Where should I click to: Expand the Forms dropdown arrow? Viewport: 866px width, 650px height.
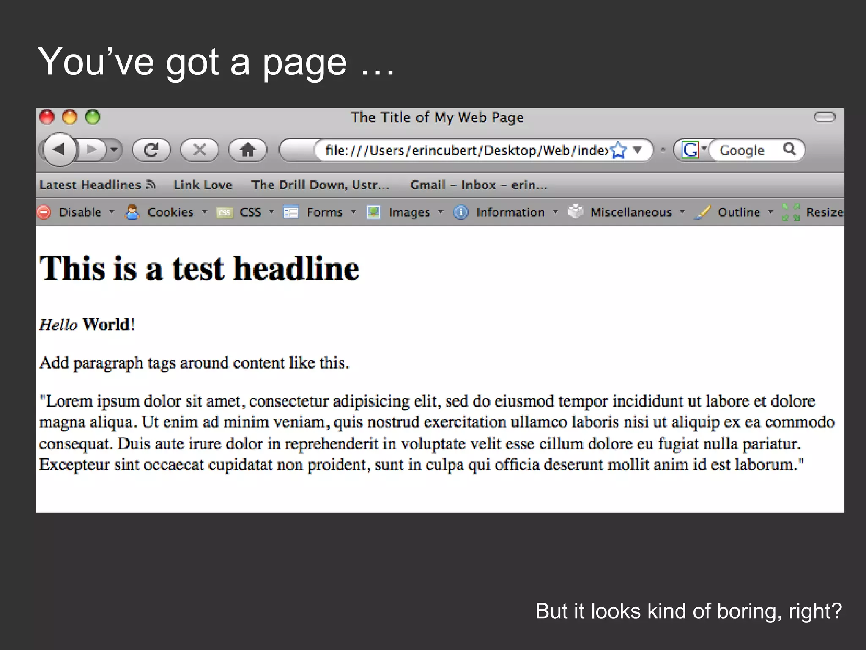coord(354,212)
